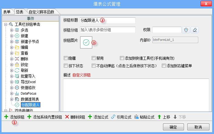Expand the 批量导入 tree node
This screenshot has height=134, width=214.
12,76
